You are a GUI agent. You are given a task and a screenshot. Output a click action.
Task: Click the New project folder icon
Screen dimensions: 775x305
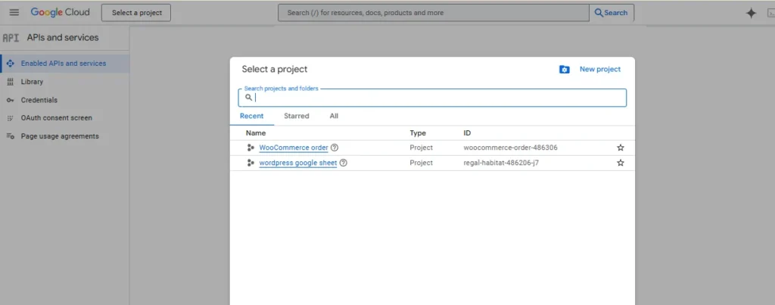565,69
